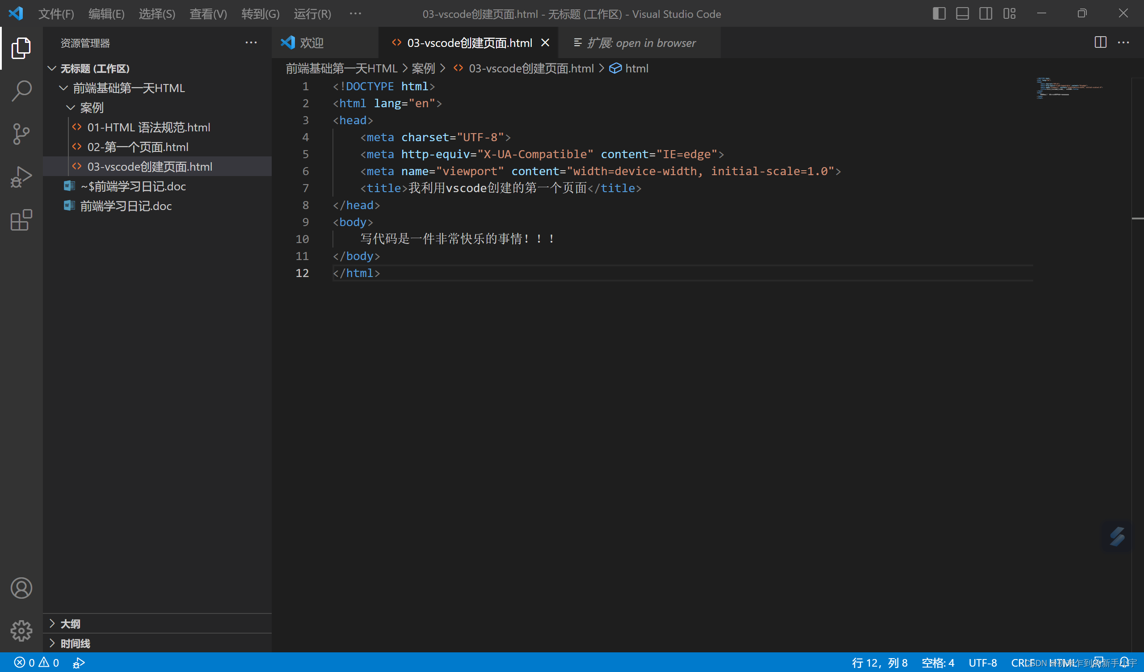Image resolution: width=1144 pixels, height=672 pixels.
Task: Open Run and Debug view icon
Action: [x=21, y=177]
